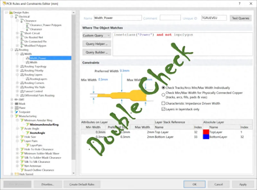Expand the Routing Topology tree node

[18, 66]
